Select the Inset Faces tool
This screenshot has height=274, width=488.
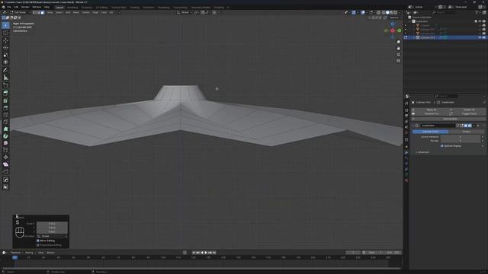(5, 100)
